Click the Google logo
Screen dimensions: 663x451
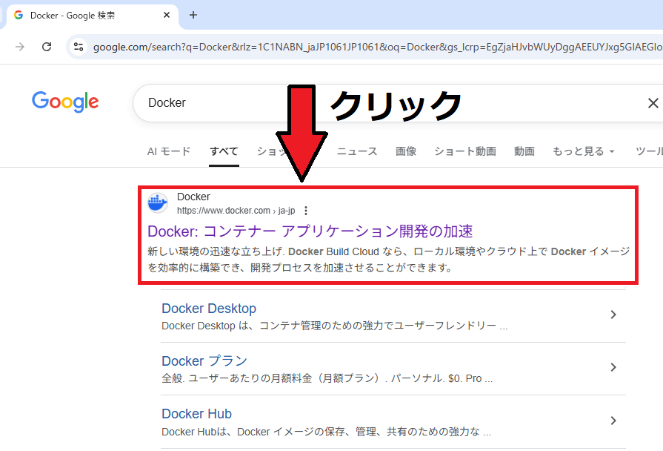pyautogui.click(x=65, y=102)
